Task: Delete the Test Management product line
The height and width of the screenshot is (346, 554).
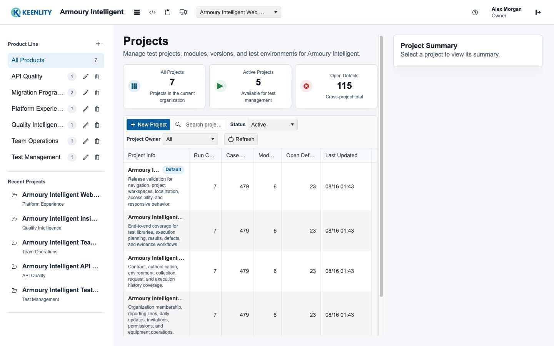Action: click(x=97, y=157)
